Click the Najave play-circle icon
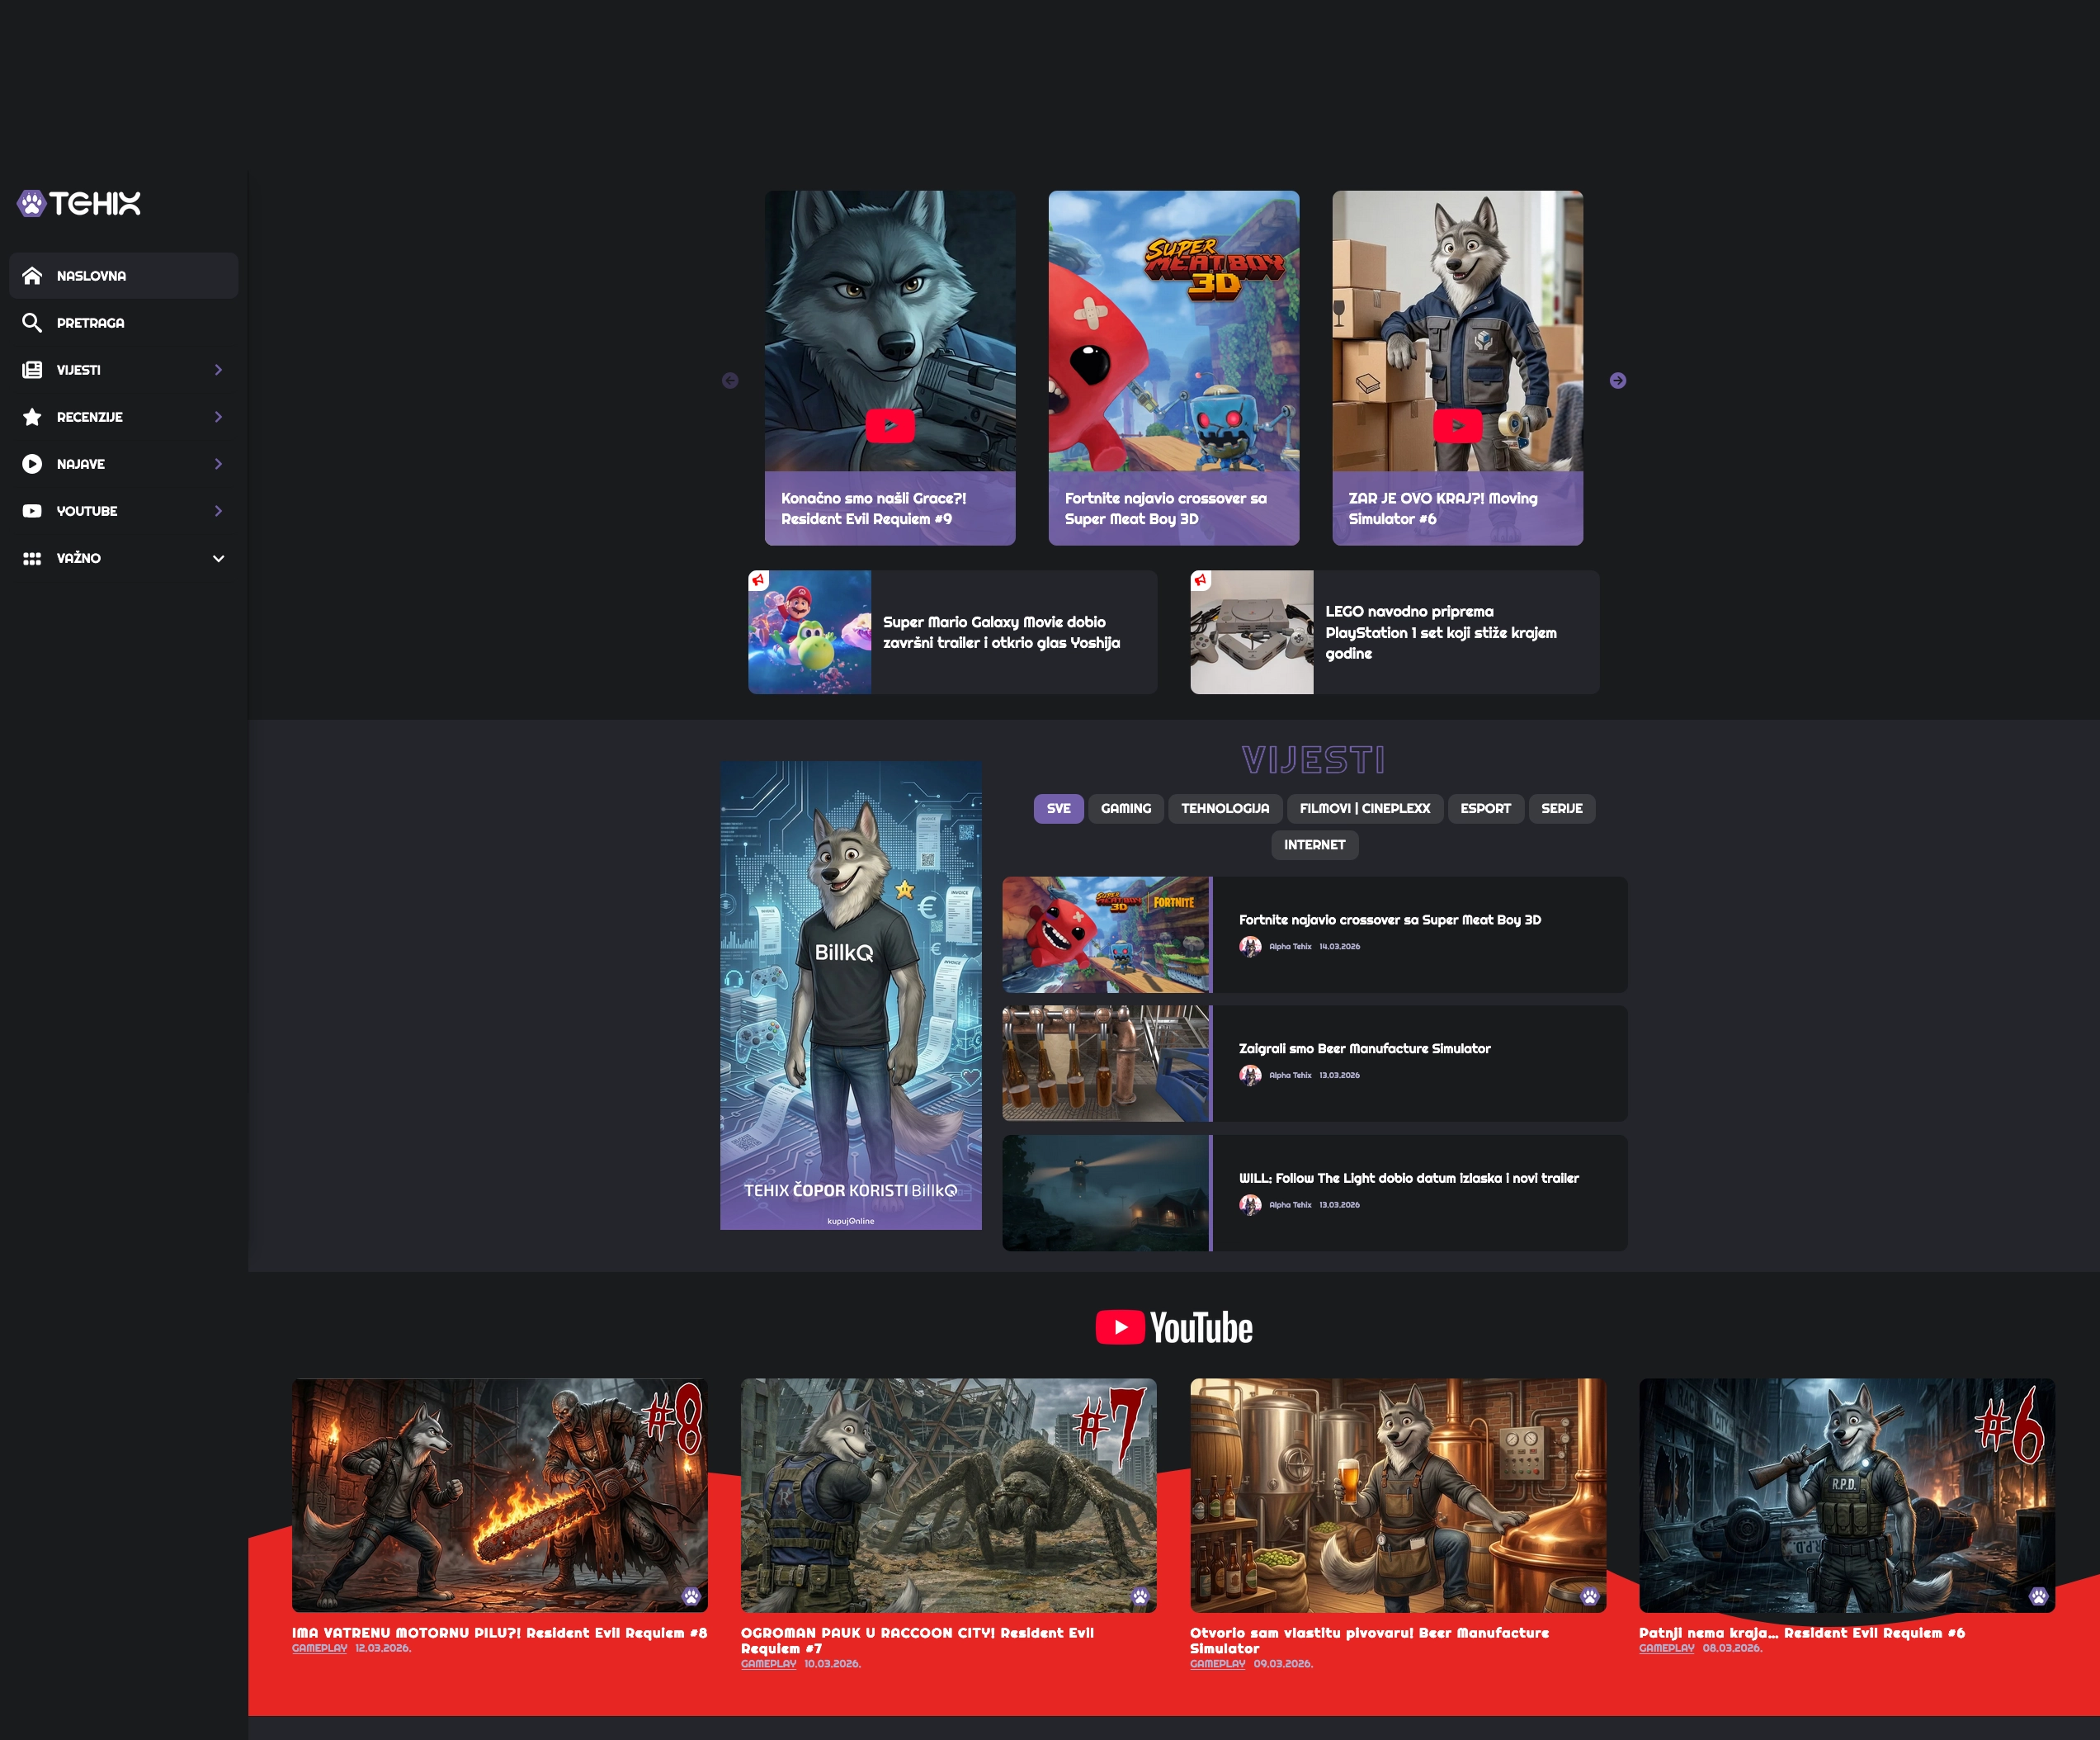 32,464
